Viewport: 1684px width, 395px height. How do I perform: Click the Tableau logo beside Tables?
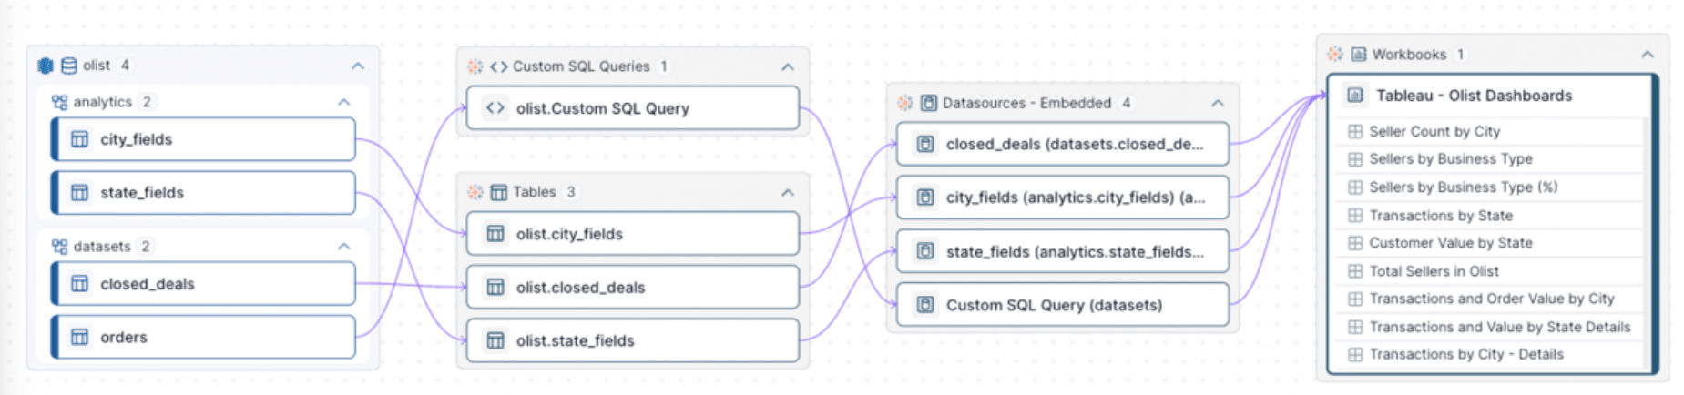[x=475, y=192]
